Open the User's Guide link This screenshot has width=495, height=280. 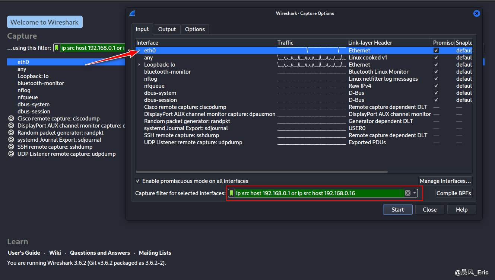(x=24, y=253)
